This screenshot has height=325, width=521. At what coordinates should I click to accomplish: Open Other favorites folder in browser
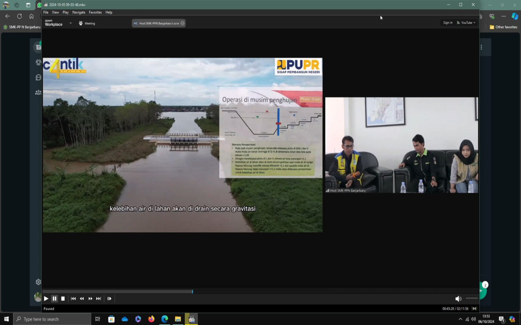point(504,27)
